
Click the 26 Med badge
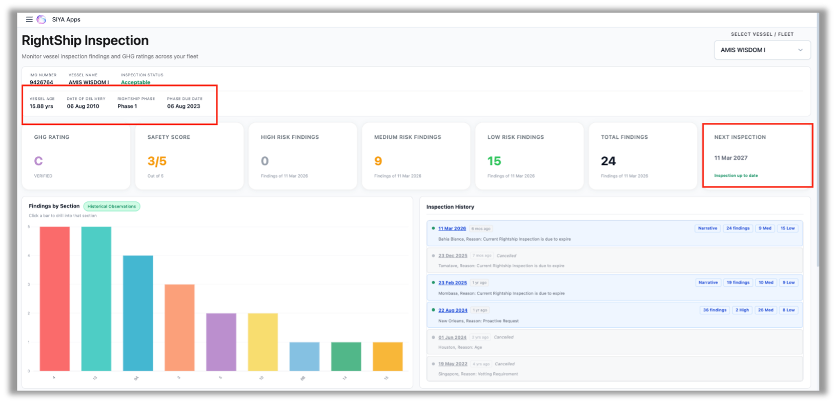(x=766, y=310)
